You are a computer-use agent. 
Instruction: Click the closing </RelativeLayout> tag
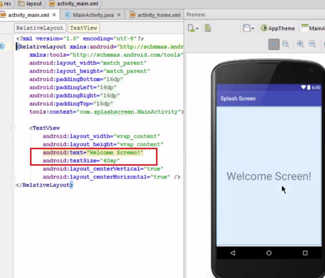pos(44,185)
